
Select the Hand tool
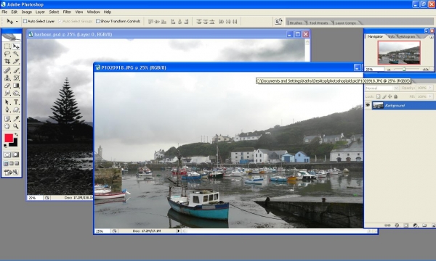(x=7, y=126)
